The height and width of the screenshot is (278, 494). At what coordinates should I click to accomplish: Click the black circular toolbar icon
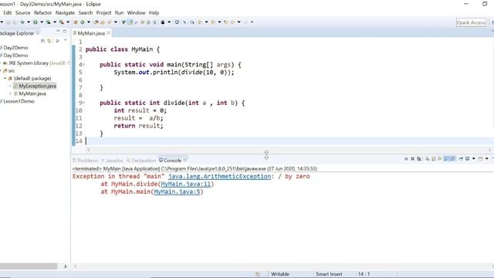click(163, 22)
